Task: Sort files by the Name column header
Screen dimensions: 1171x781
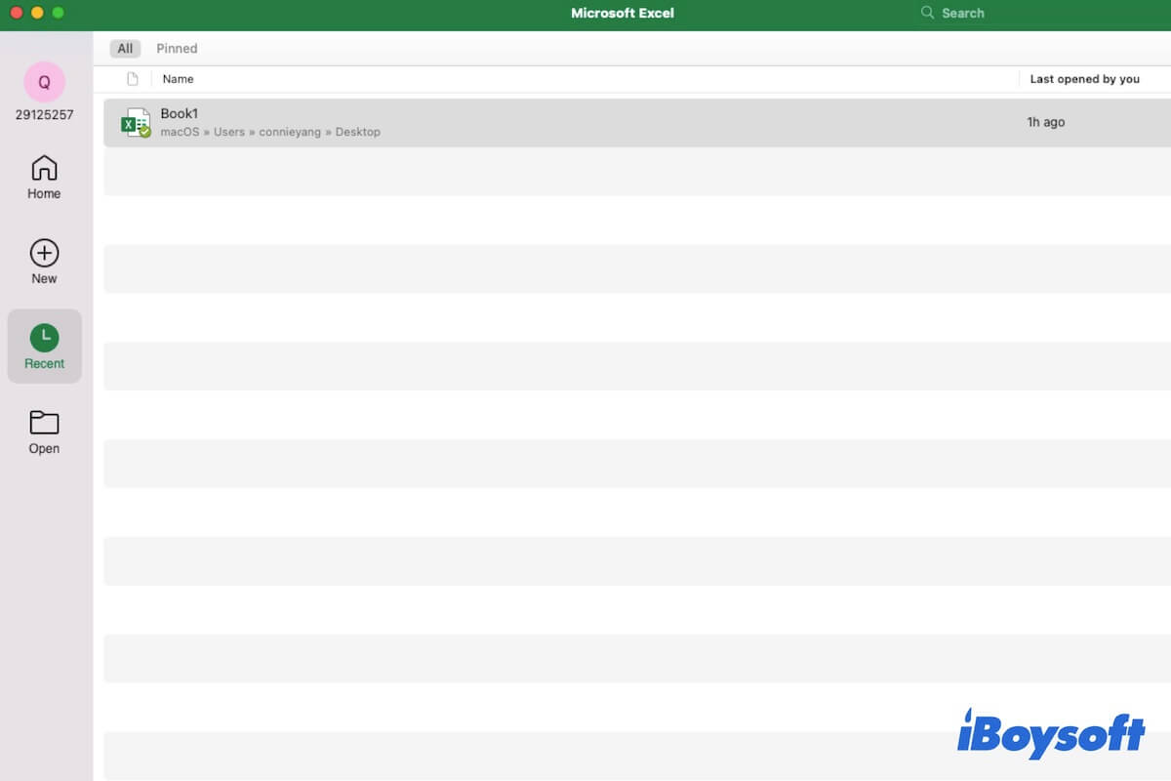Action: (179, 78)
